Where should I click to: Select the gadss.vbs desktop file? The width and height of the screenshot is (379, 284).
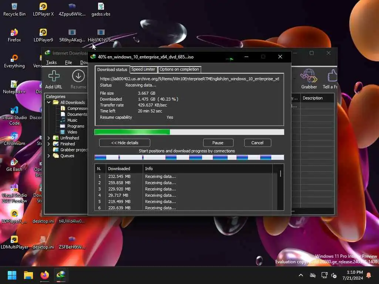[101, 7]
